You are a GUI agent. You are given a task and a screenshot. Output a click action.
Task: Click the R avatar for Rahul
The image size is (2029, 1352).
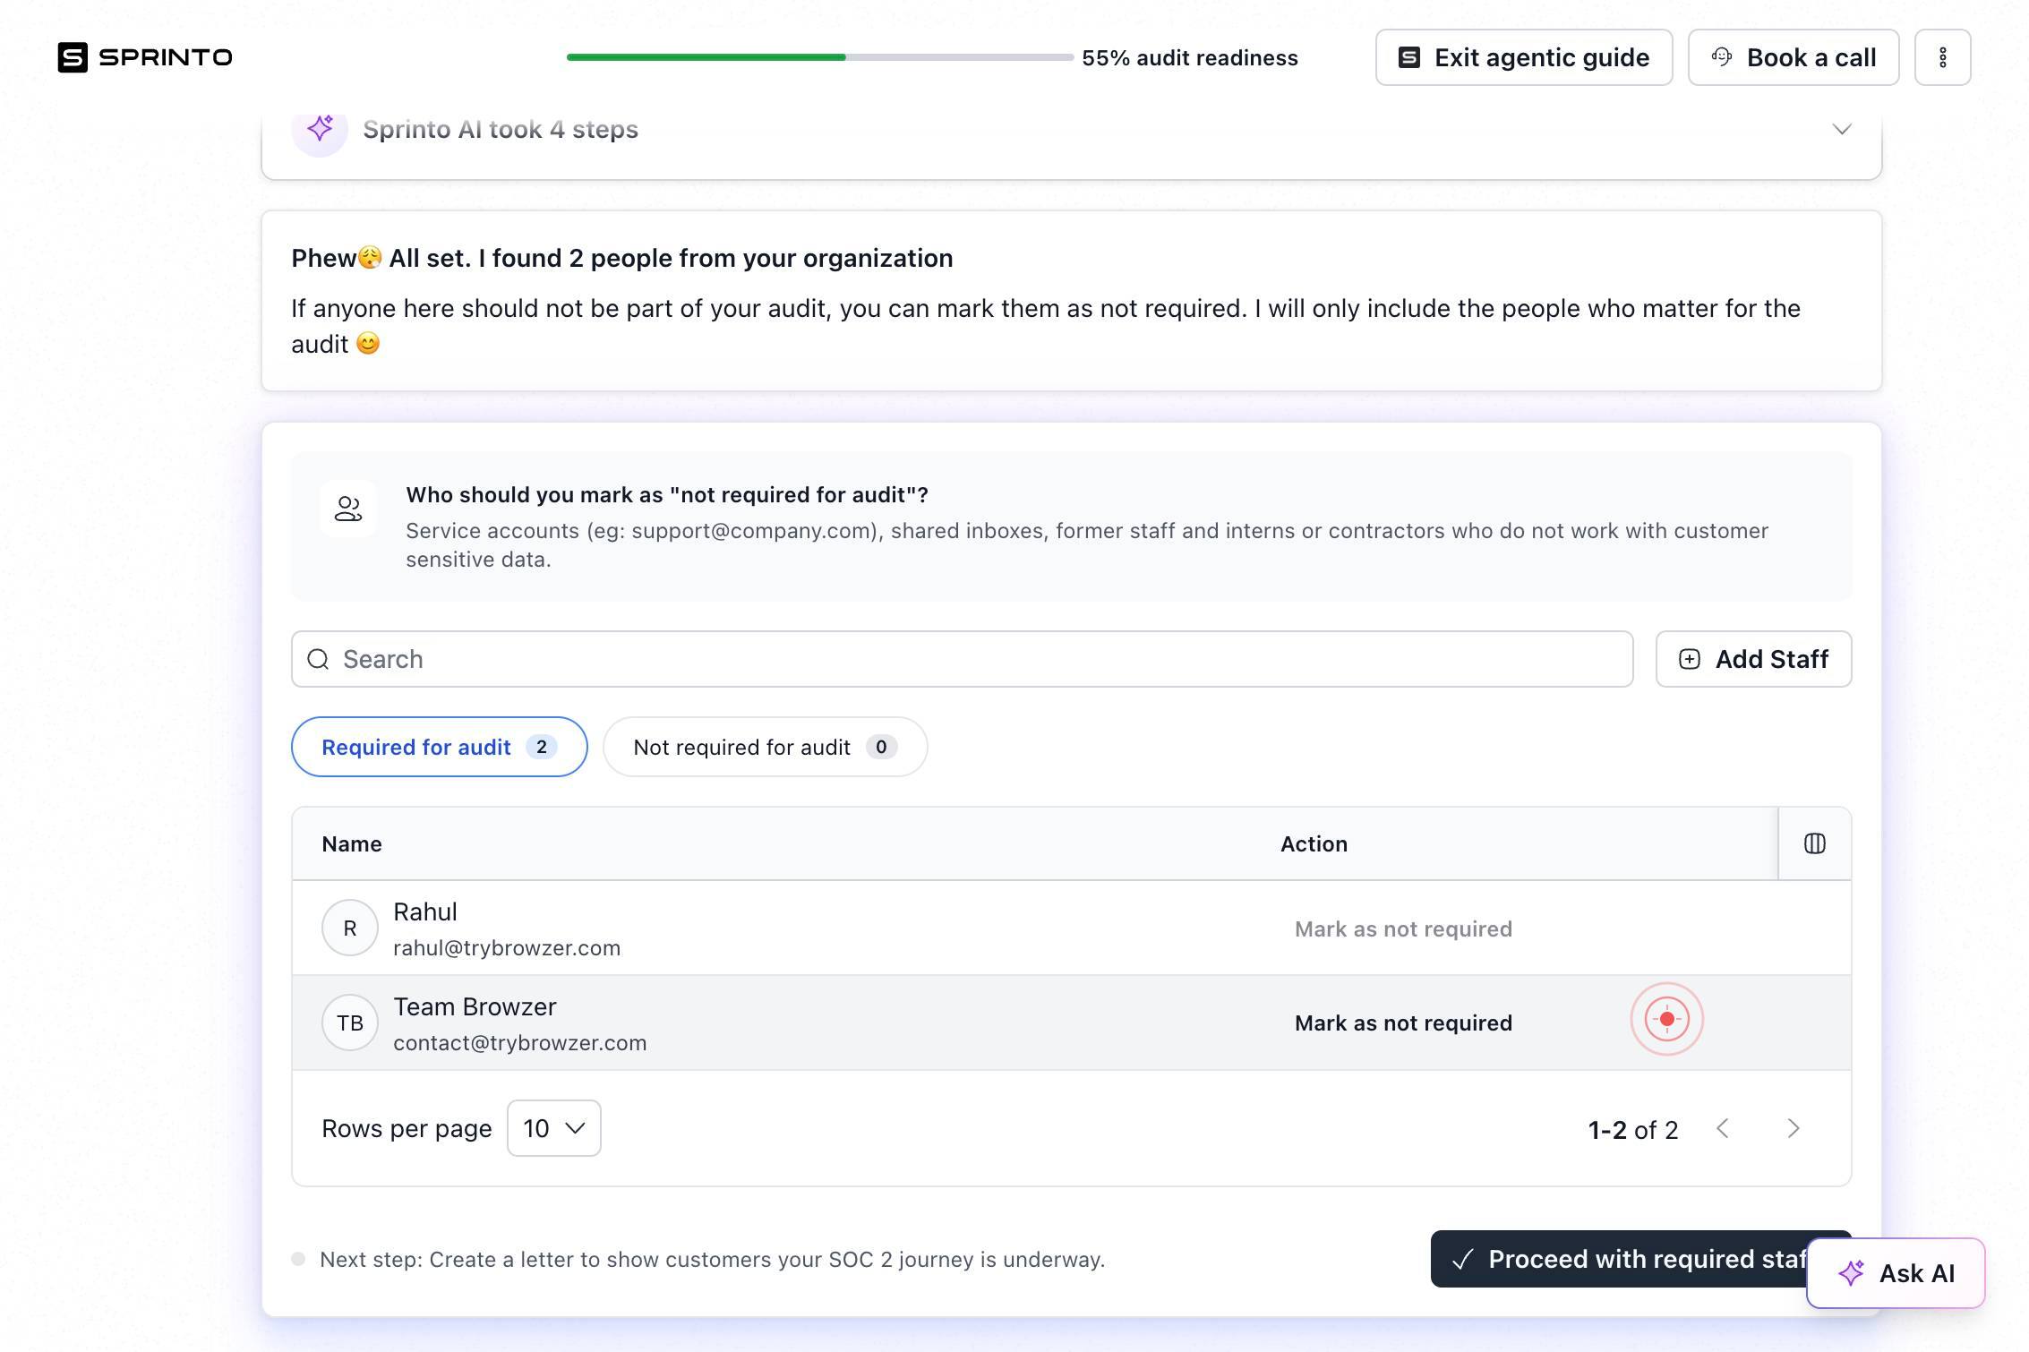tap(349, 928)
